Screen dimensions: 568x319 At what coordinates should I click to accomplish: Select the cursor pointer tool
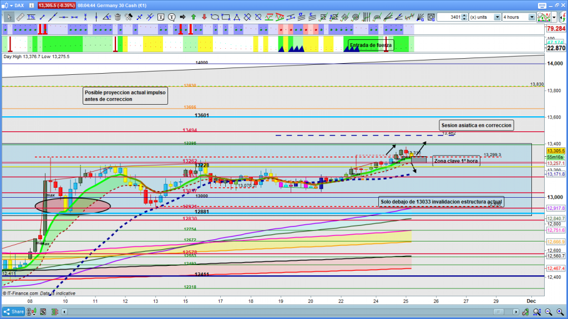point(9,17)
